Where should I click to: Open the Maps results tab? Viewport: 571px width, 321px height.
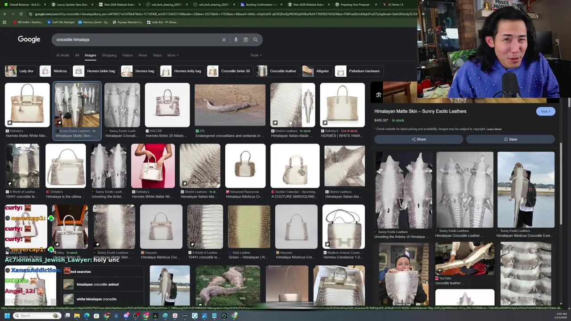[157, 55]
